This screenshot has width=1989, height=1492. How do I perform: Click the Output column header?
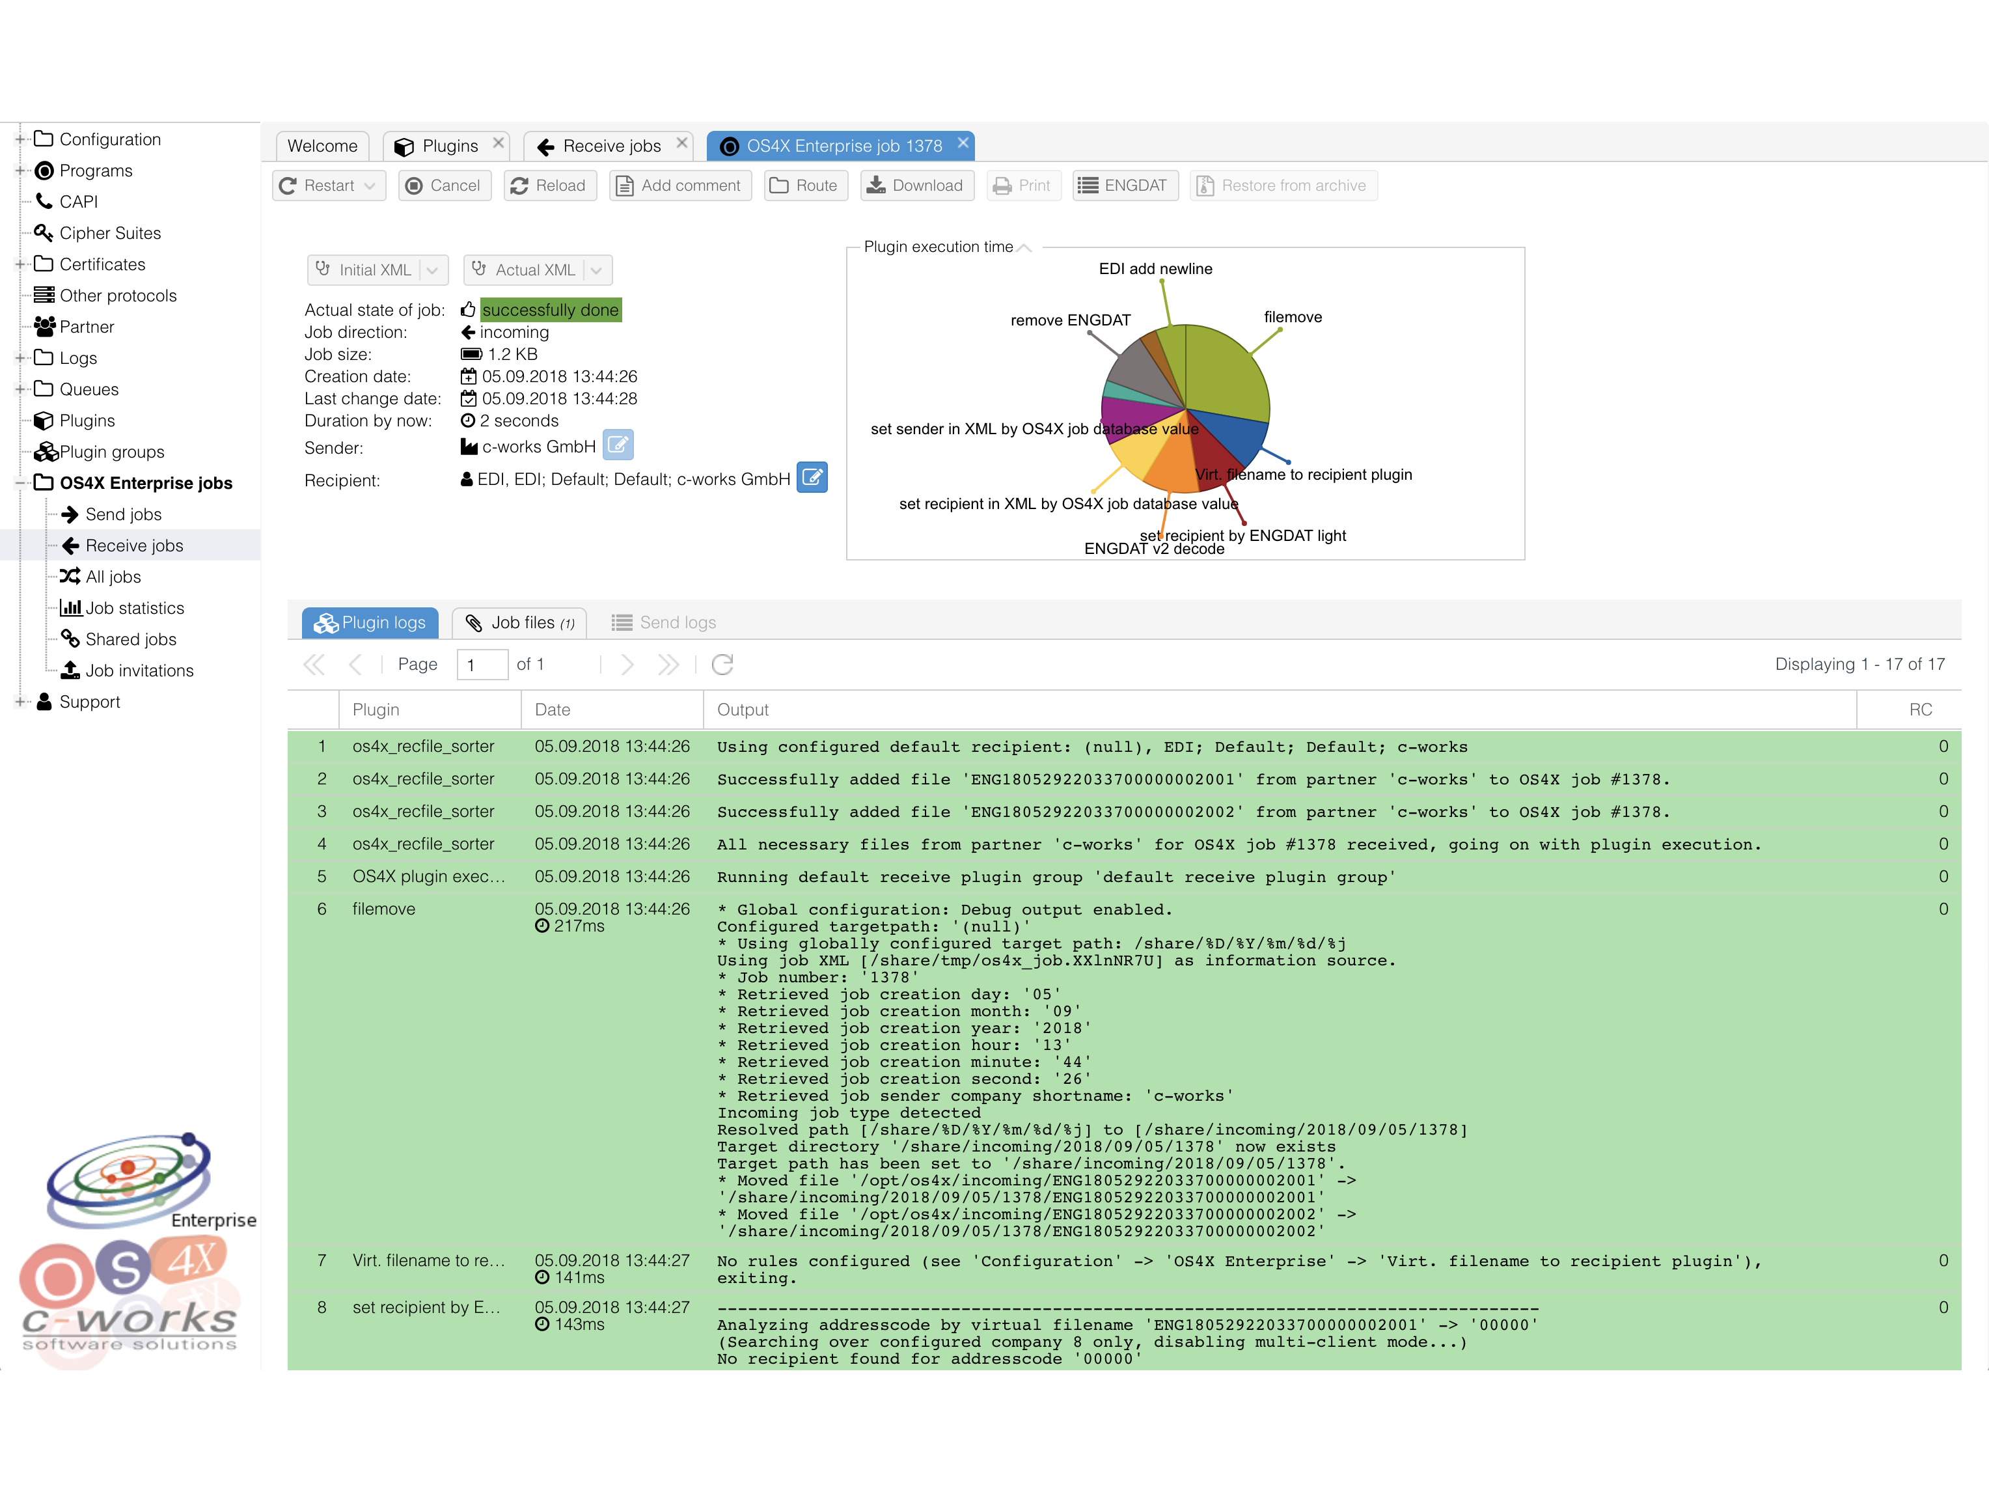click(x=1280, y=710)
